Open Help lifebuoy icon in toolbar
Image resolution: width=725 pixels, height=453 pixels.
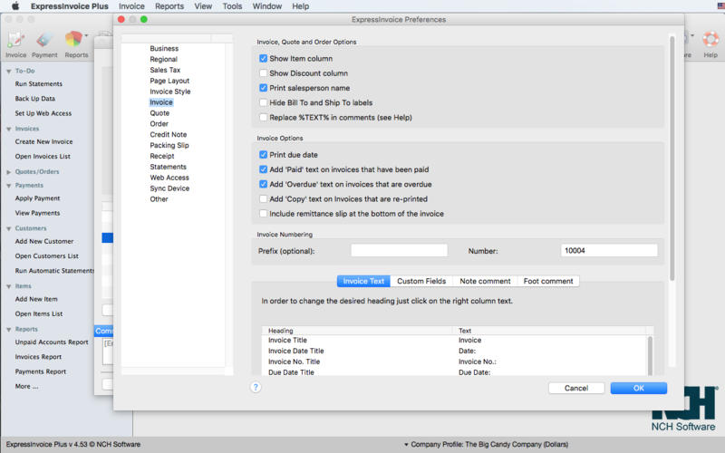pyautogui.click(x=710, y=42)
